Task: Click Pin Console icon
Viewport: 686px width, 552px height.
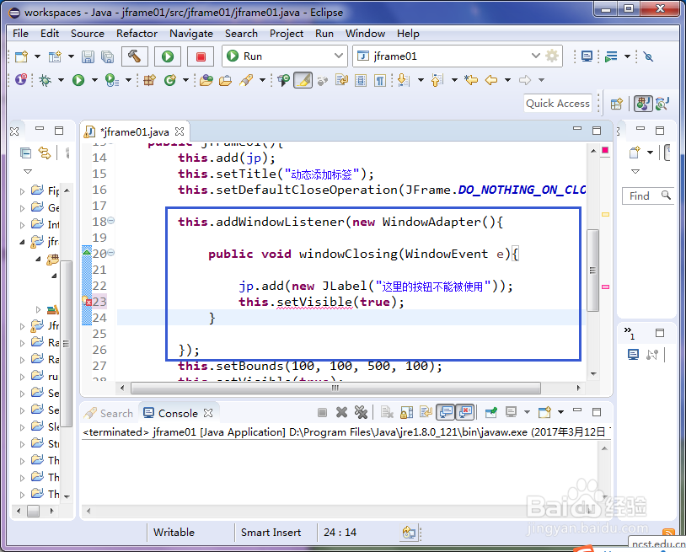Action: (x=491, y=412)
